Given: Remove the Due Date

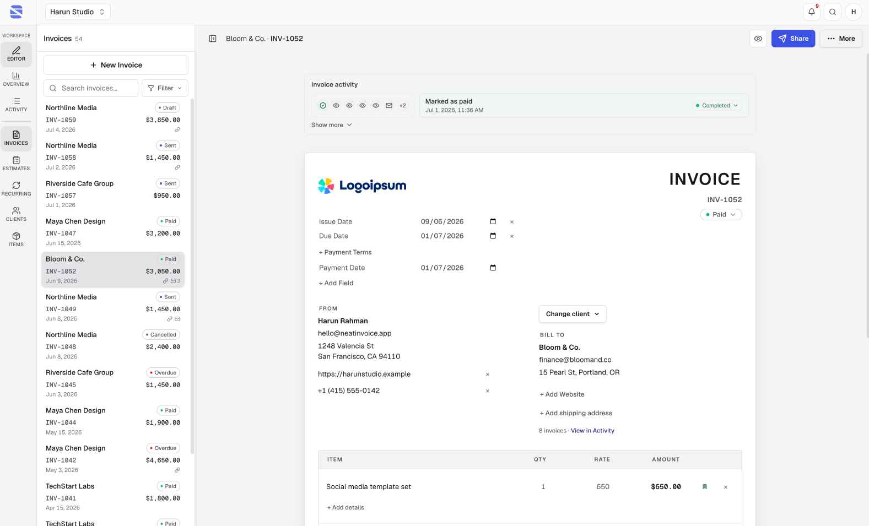Looking at the screenshot, I should 512,236.
